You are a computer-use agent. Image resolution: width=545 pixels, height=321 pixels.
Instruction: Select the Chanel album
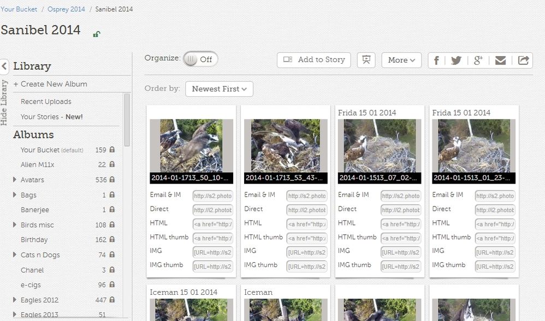pyautogui.click(x=32, y=270)
